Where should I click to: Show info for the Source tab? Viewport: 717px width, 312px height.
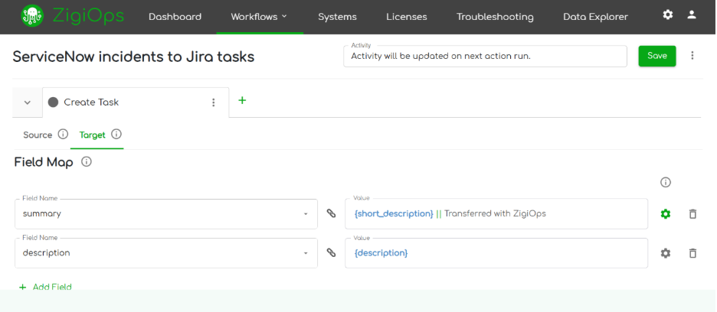pyautogui.click(x=63, y=135)
